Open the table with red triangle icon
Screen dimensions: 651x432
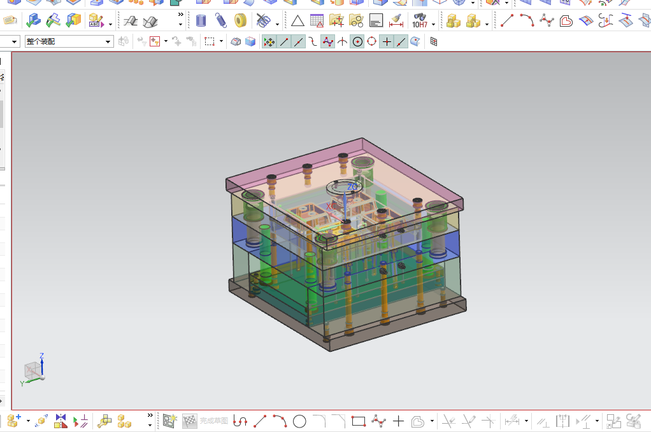pos(317,20)
